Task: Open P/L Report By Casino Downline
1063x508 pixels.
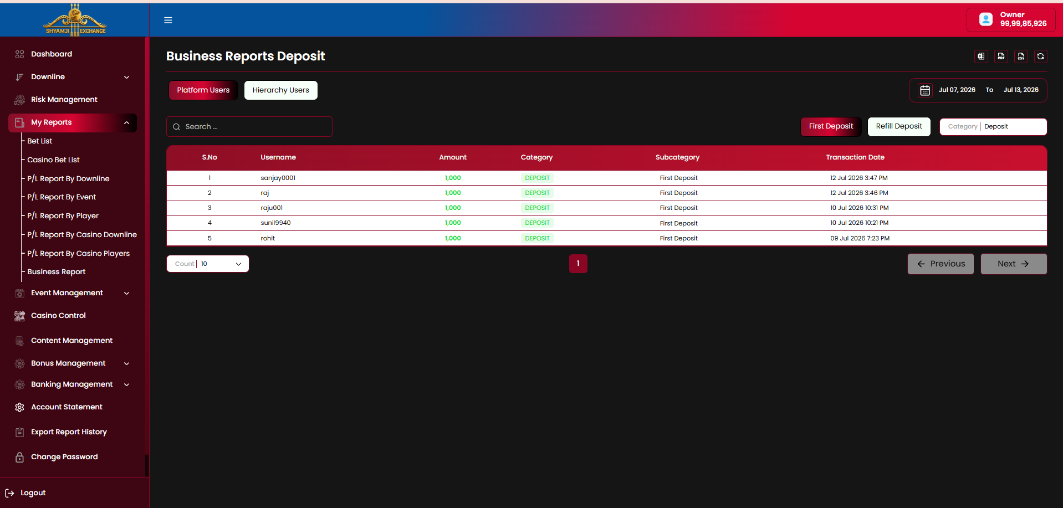Action: (x=82, y=235)
